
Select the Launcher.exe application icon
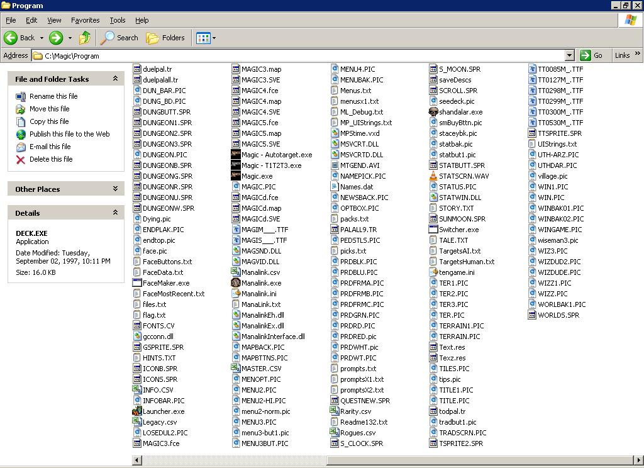[136, 411]
